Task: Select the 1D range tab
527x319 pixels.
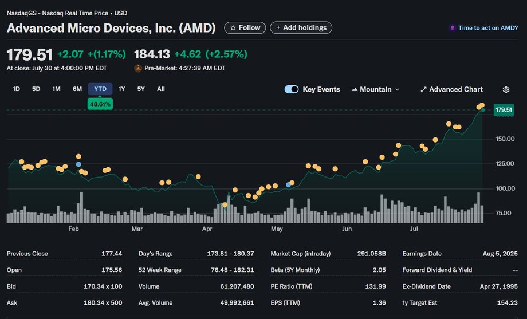Action: point(16,89)
